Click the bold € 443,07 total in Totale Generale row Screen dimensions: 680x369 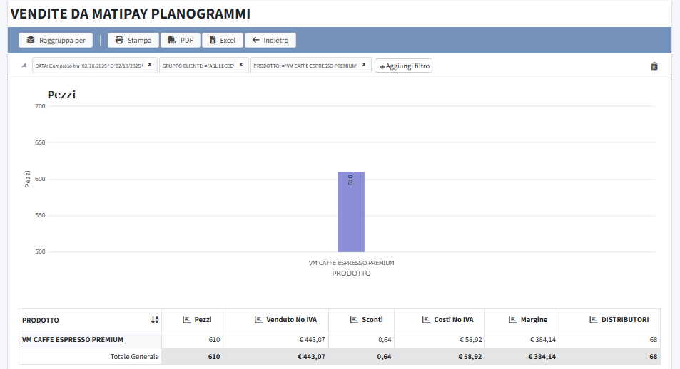[x=311, y=356]
